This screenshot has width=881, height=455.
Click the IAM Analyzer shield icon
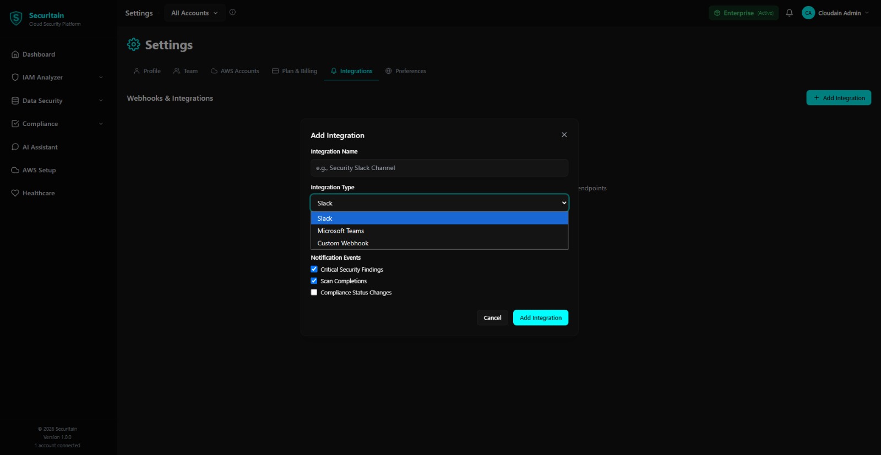pos(15,78)
